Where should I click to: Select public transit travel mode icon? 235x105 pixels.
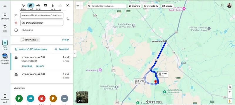point(46,5)
